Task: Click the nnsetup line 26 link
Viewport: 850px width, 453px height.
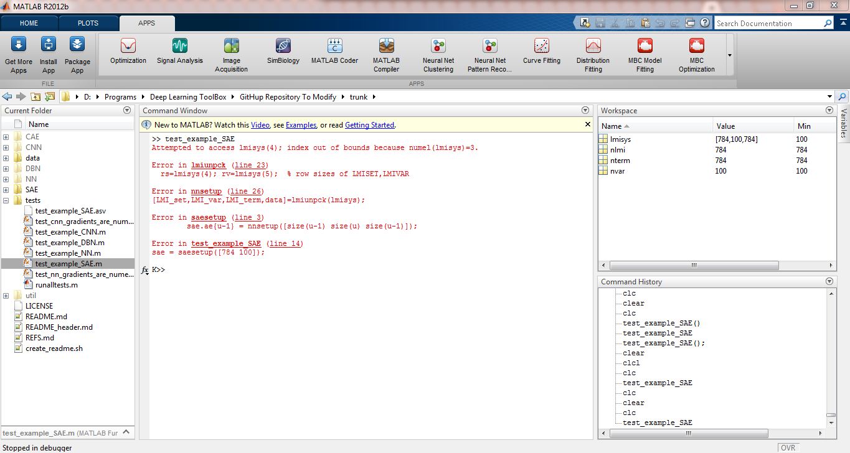Action: [245, 191]
